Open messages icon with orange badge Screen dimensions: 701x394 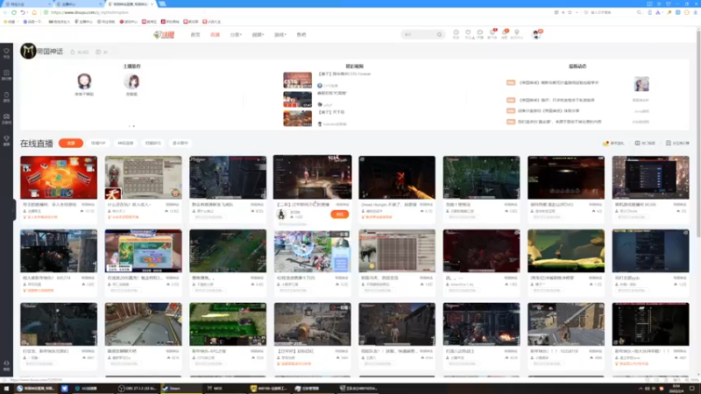click(505, 34)
